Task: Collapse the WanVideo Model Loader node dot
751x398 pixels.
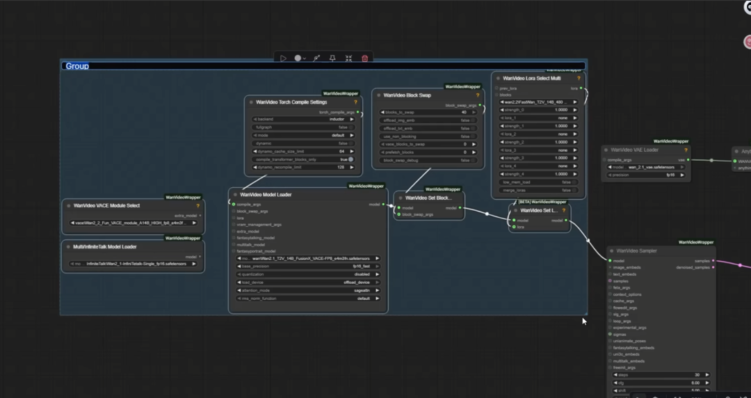Action: (235, 195)
